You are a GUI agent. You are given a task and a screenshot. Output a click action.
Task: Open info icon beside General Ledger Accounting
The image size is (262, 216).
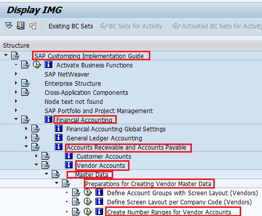[x=58, y=137]
